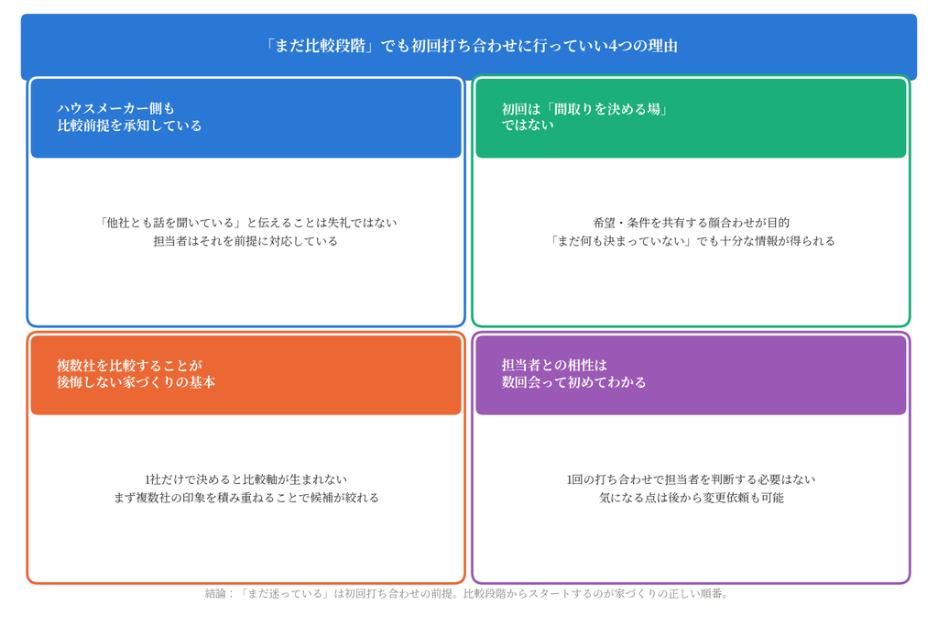Click the line 気になる点は後から変更依頼も可能

click(x=691, y=498)
